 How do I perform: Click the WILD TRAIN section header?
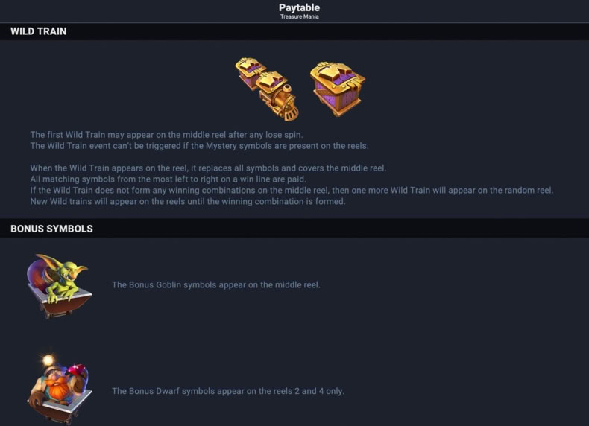(x=38, y=31)
